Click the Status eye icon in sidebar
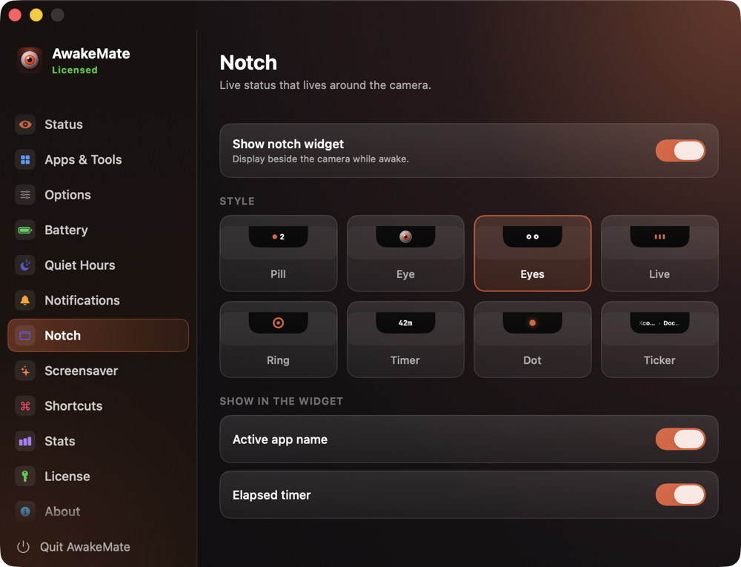 [25, 125]
